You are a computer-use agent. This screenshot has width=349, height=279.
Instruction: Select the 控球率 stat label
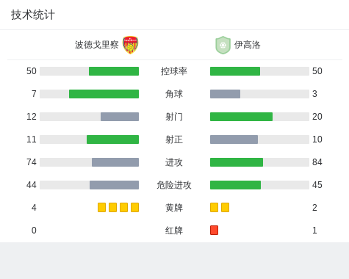point(174,71)
